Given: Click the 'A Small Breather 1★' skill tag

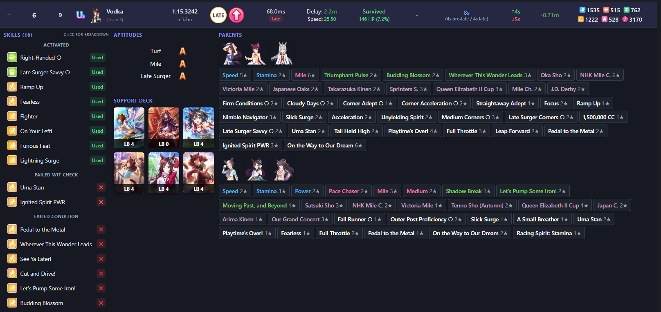Looking at the screenshot, I should point(543,219).
